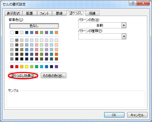The height and width of the screenshot is (122, 152).
Task: Open 塗りつぶし効果 dialog button
Action: coord(23,75)
